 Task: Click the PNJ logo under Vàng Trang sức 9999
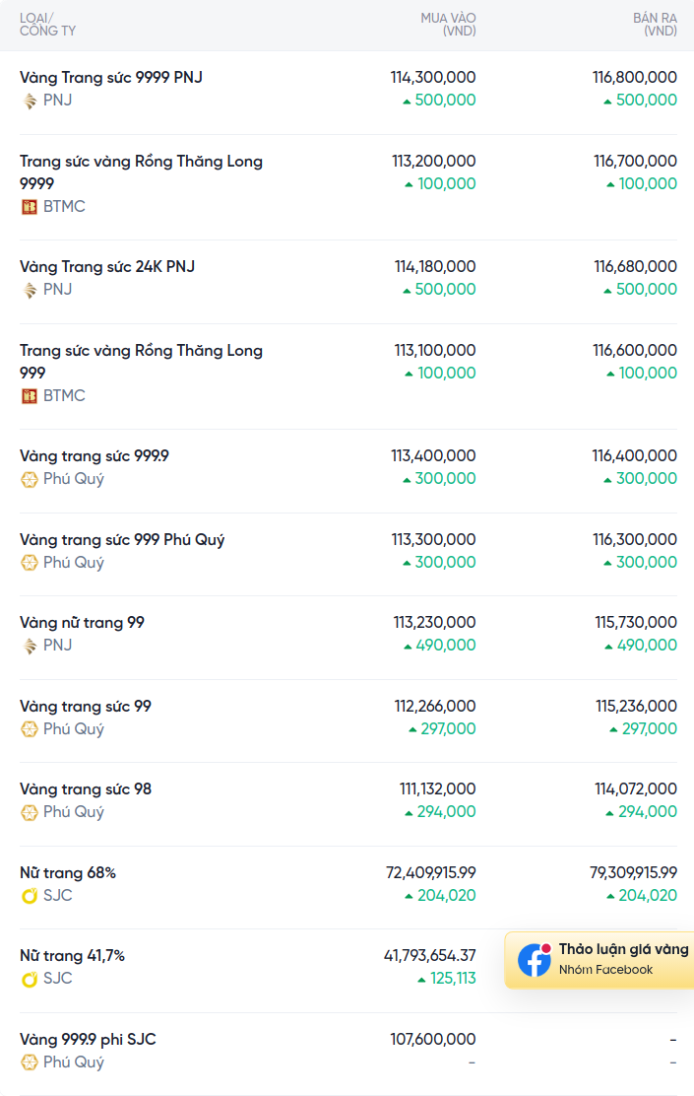point(30,101)
